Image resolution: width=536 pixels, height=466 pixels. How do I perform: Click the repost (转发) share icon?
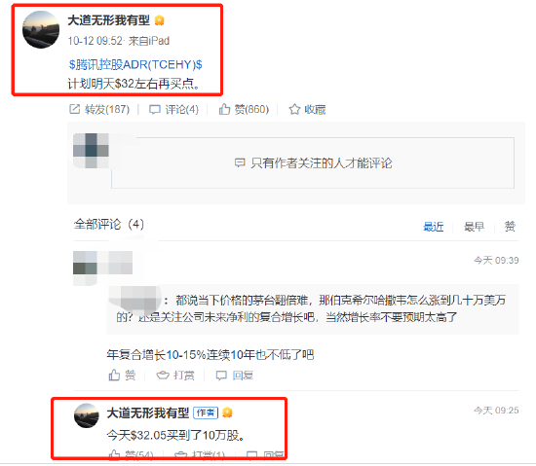pyautogui.click(x=74, y=109)
